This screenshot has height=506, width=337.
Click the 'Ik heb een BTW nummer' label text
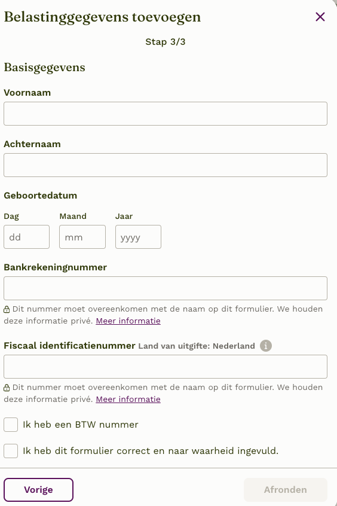pos(80,425)
